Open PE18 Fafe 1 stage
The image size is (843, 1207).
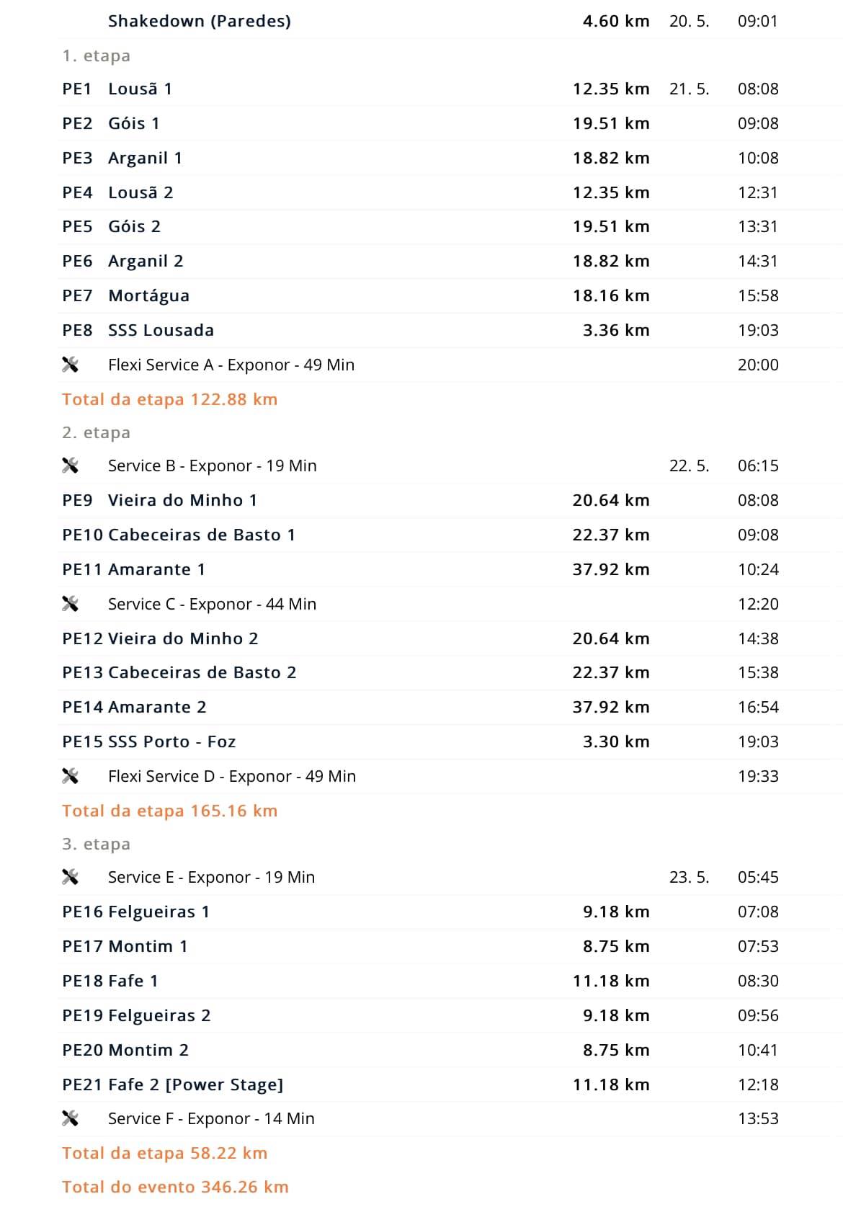click(133, 981)
